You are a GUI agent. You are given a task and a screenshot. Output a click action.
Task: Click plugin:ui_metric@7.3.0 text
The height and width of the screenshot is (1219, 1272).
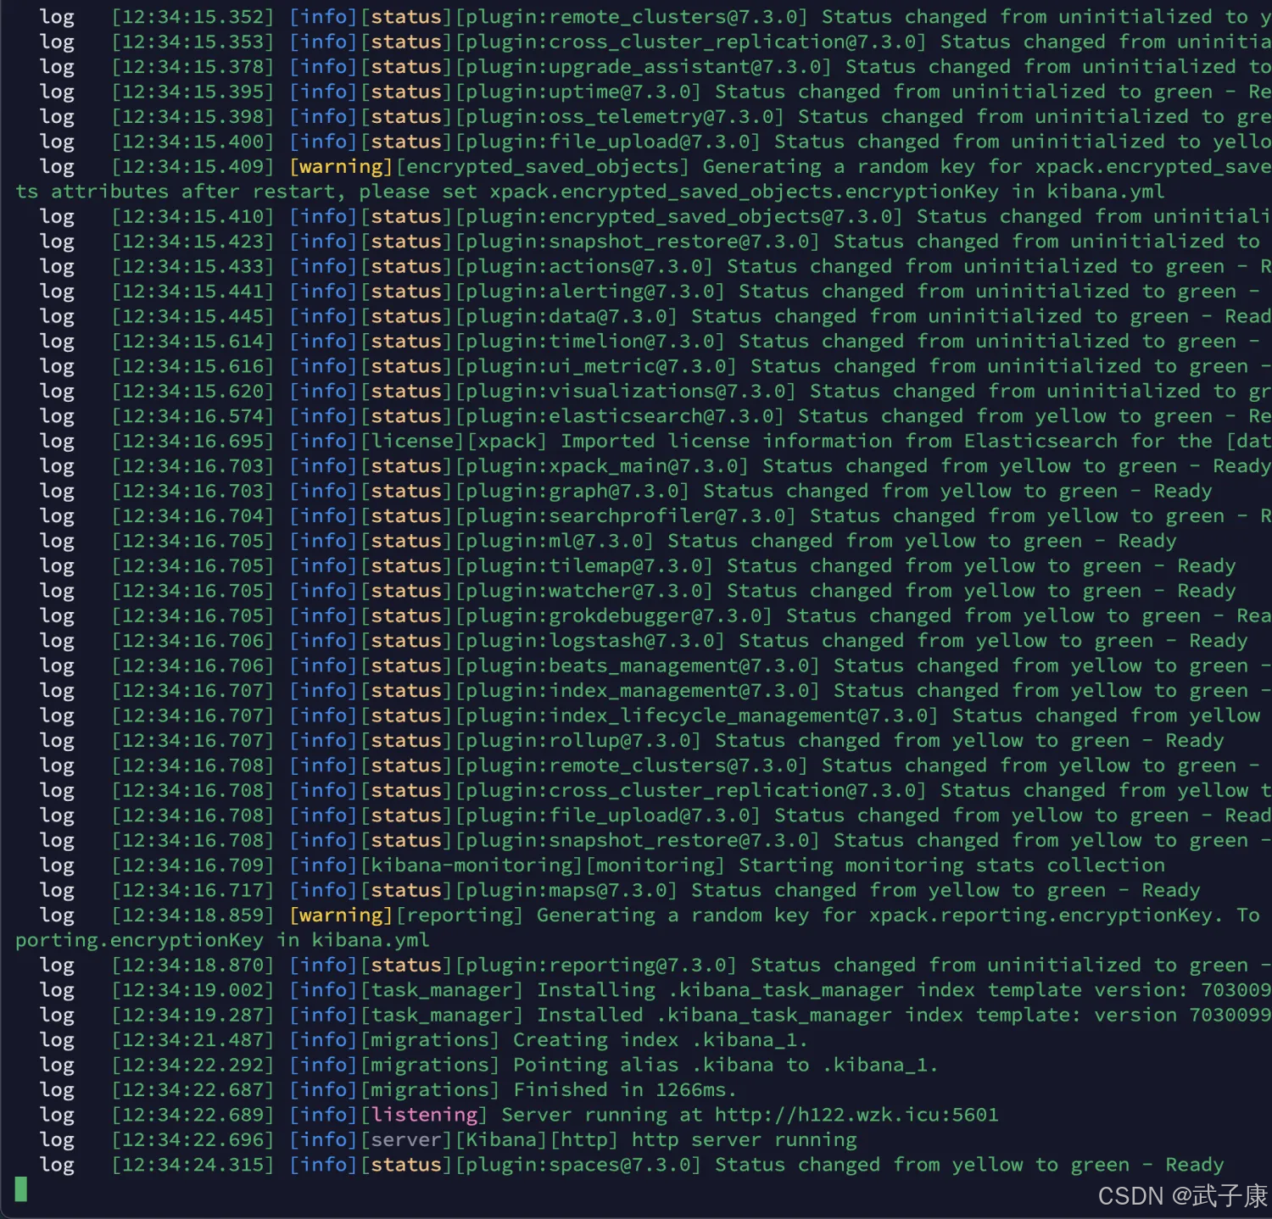[x=596, y=367]
